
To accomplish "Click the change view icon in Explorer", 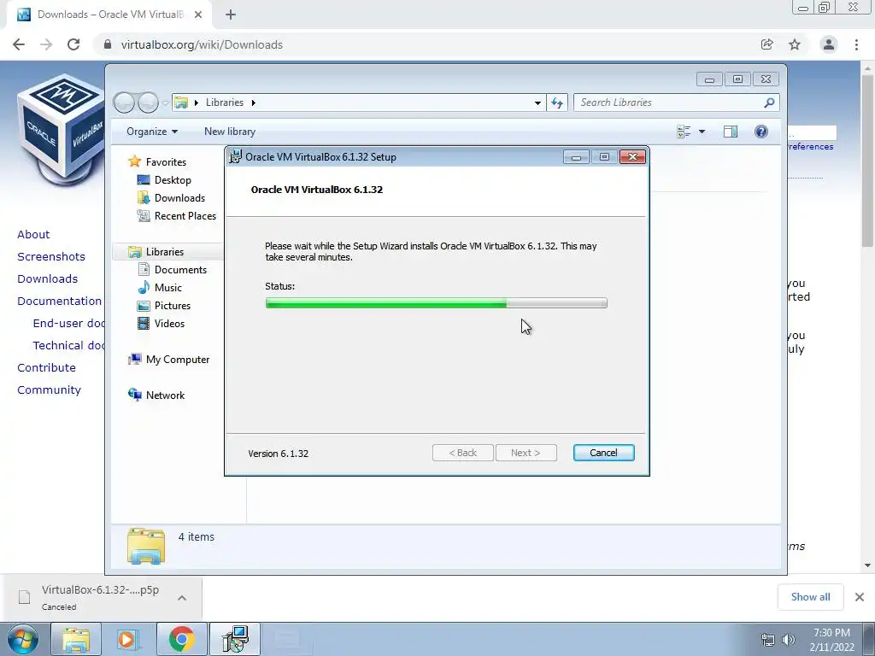I will point(684,132).
